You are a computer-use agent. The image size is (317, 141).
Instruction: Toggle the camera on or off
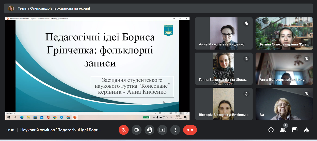click(x=136, y=130)
